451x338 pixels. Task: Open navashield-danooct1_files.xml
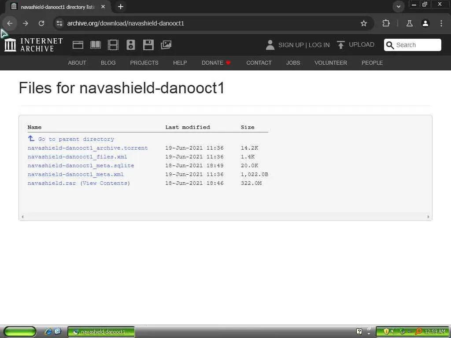click(78, 157)
